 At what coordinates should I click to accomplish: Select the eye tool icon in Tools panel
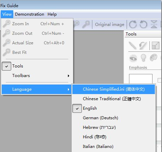[x=133, y=58]
